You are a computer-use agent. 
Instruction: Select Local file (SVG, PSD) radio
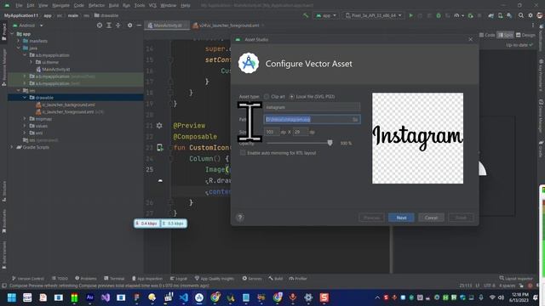(x=291, y=96)
